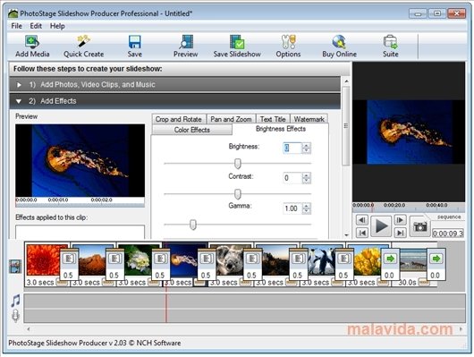
Task: Select the 30.0s beach video clip
Action: point(413,260)
